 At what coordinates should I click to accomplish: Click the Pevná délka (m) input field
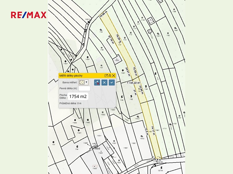[x=84, y=89]
